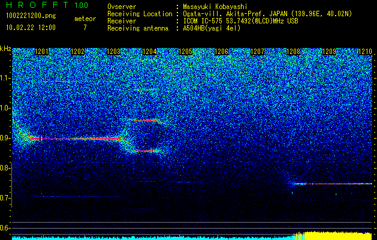The image size is (377, 240).
Task: Click the 1206 time marker
Action: (x=221, y=52)
